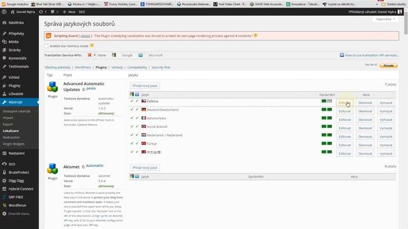This screenshot has height=229, width=408.
Task: Show Všechny překlady filter
Action: [x=57, y=67]
